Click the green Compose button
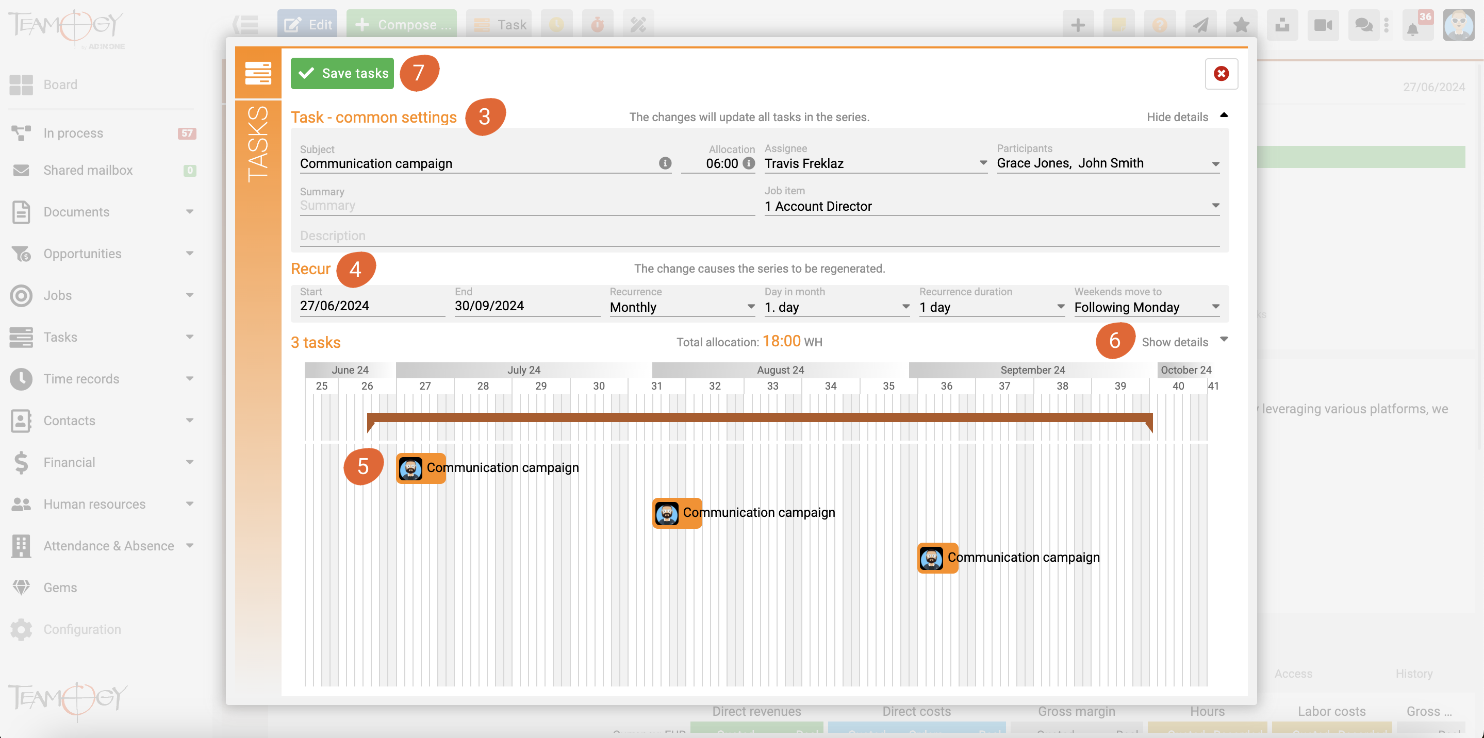This screenshot has height=738, width=1484. 402,25
